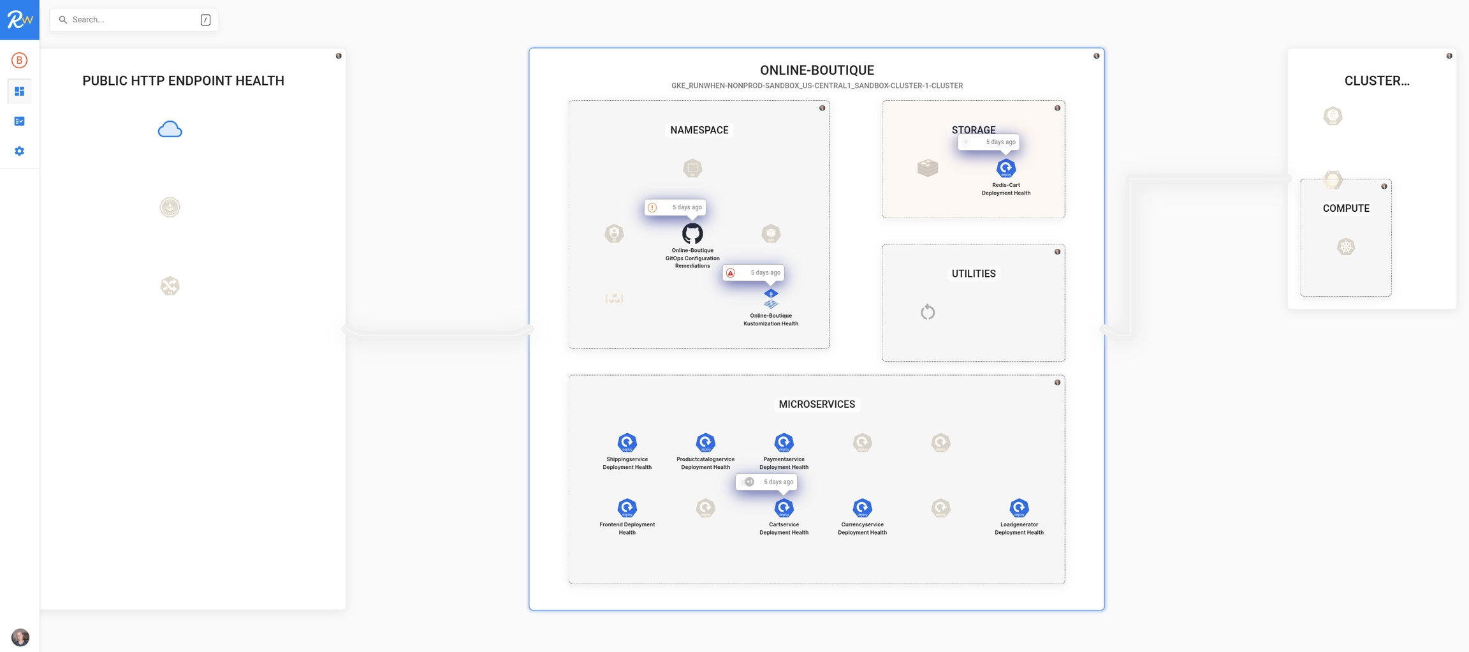Image resolution: width=1469 pixels, height=652 pixels.
Task: Click the workspace 'B' circle icon
Action: tap(19, 60)
